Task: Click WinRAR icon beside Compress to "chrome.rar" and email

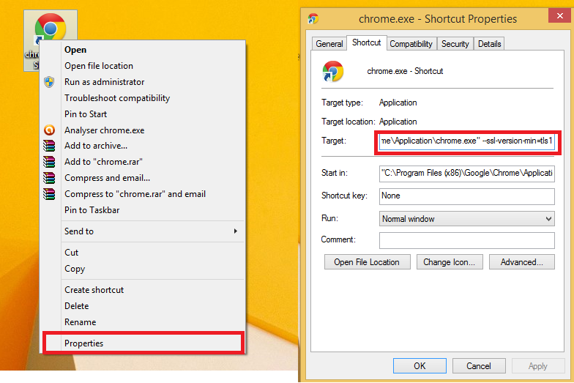Action: (49, 194)
